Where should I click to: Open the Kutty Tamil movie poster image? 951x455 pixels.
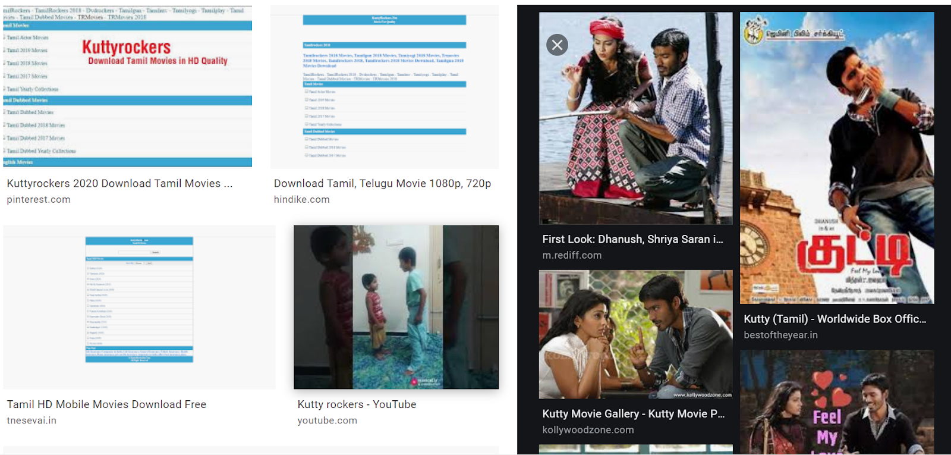pos(837,158)
